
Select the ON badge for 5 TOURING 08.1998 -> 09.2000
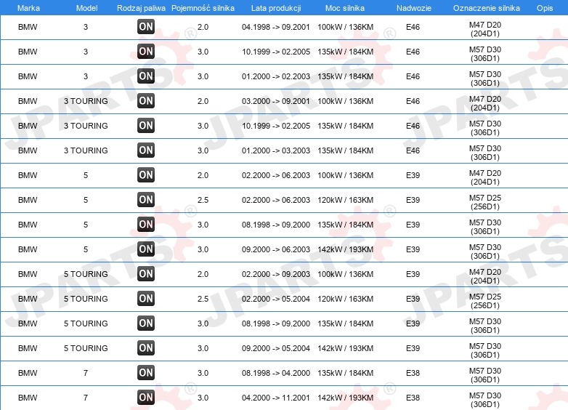[146, 323]
